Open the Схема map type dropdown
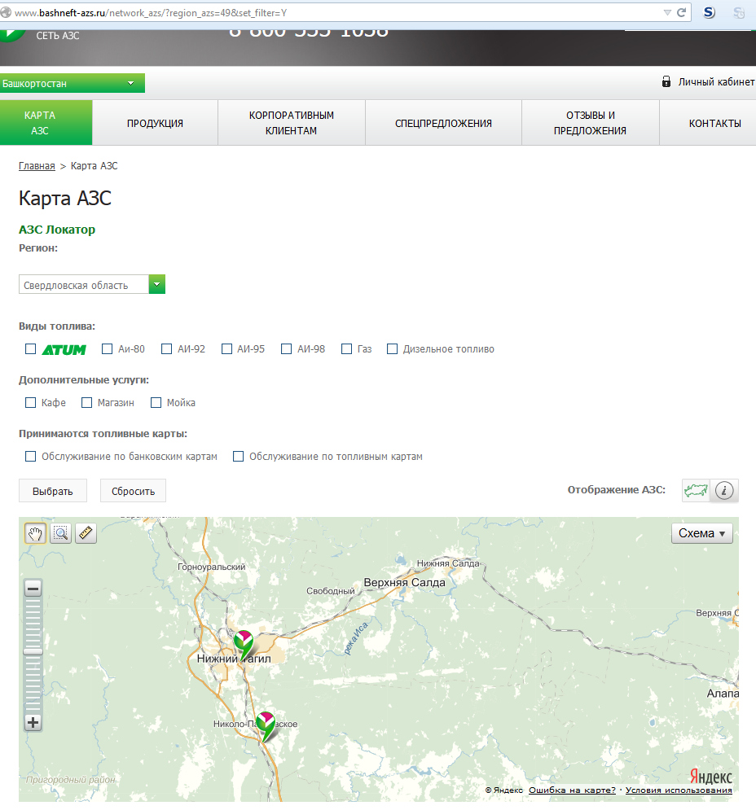This screenshot has width=756, height=810. (701, 533)
